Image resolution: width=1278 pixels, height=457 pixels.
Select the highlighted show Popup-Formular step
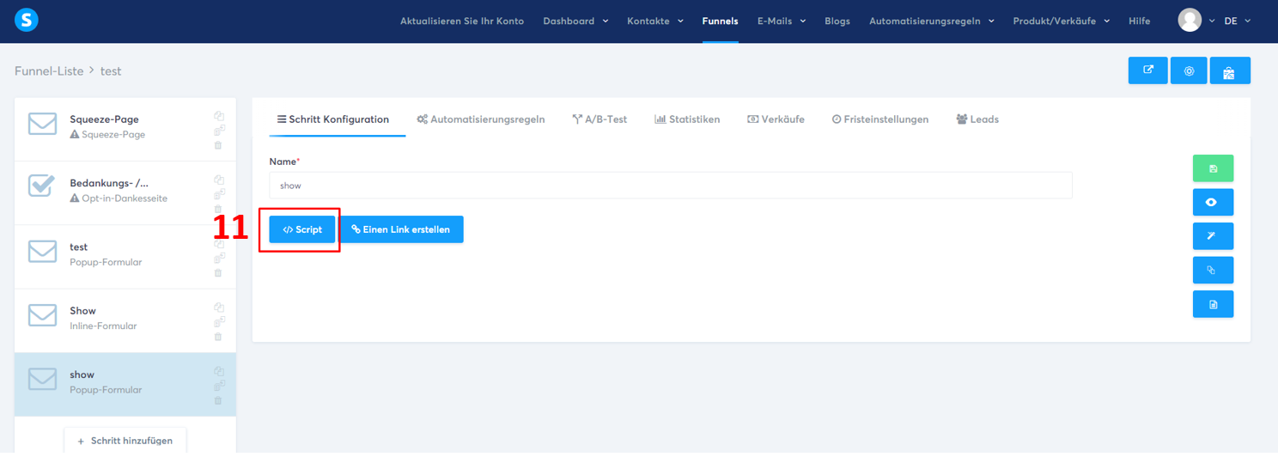point(125,384)
